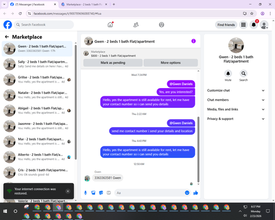This screenshot has height=220, width=275.
Task: Open the account profile avatar menu
Action: pyautogui.click(x=264, y=25)
